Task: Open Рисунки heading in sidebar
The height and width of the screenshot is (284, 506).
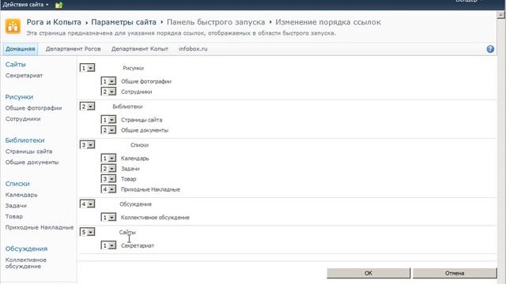Action: (x=19, y=97)
